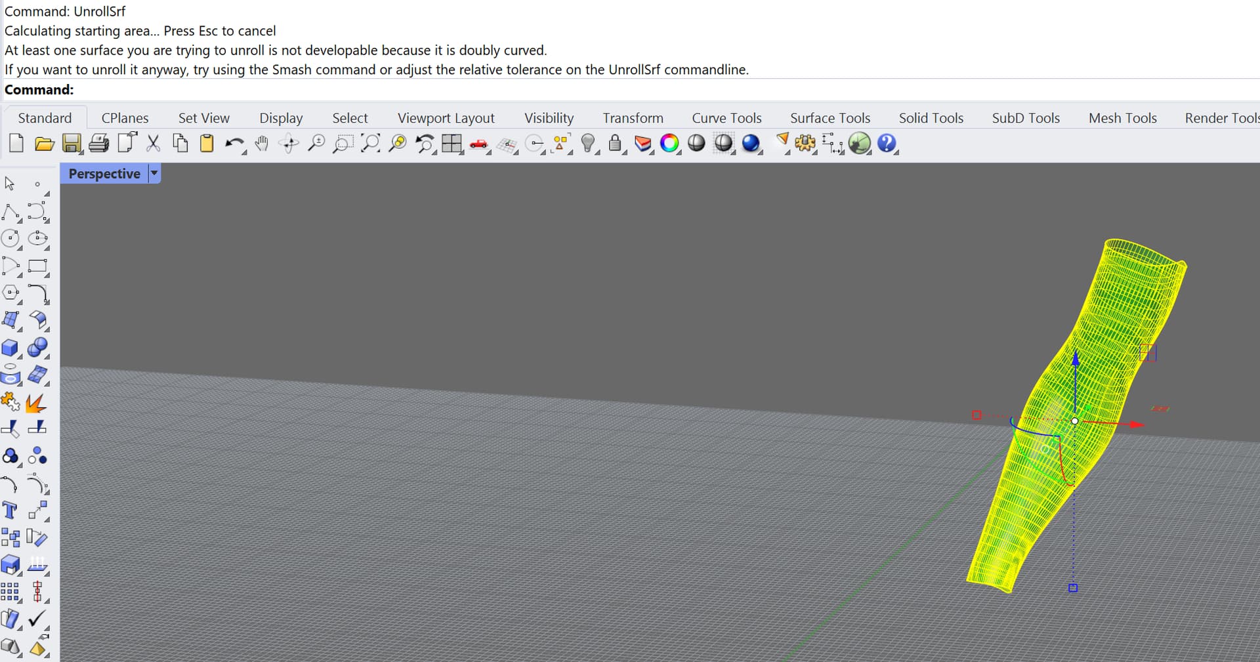Select the Pan hand tool
The height and width of the screenshot is (662, 1260).
(x=262, y=143)
